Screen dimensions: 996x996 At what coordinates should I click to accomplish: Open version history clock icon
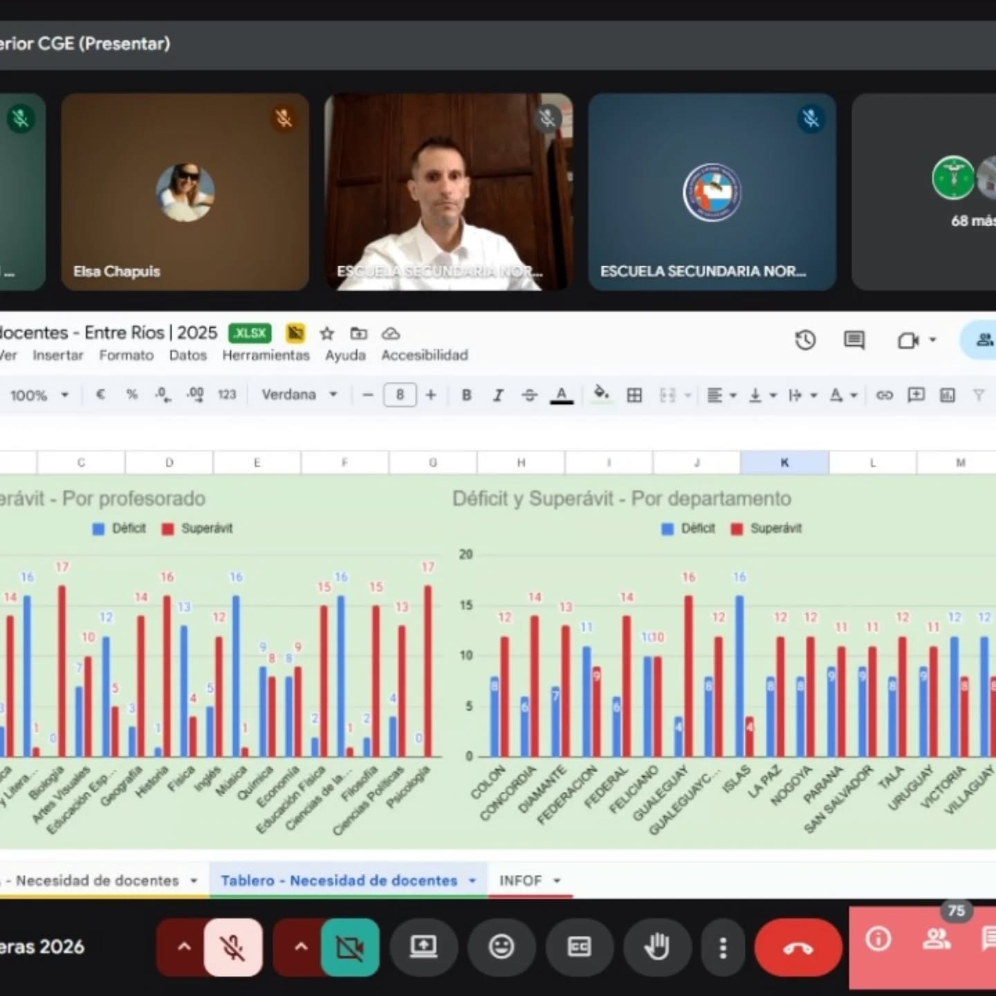pyautogui.click(x=805, y=340)
